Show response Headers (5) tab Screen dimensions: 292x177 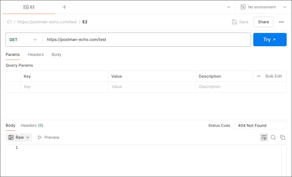tap(32, 125)
